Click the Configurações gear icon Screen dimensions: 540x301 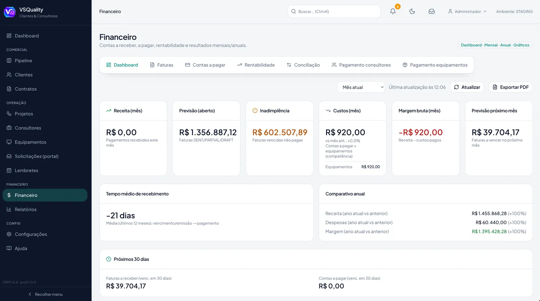(x=9, y=234)
